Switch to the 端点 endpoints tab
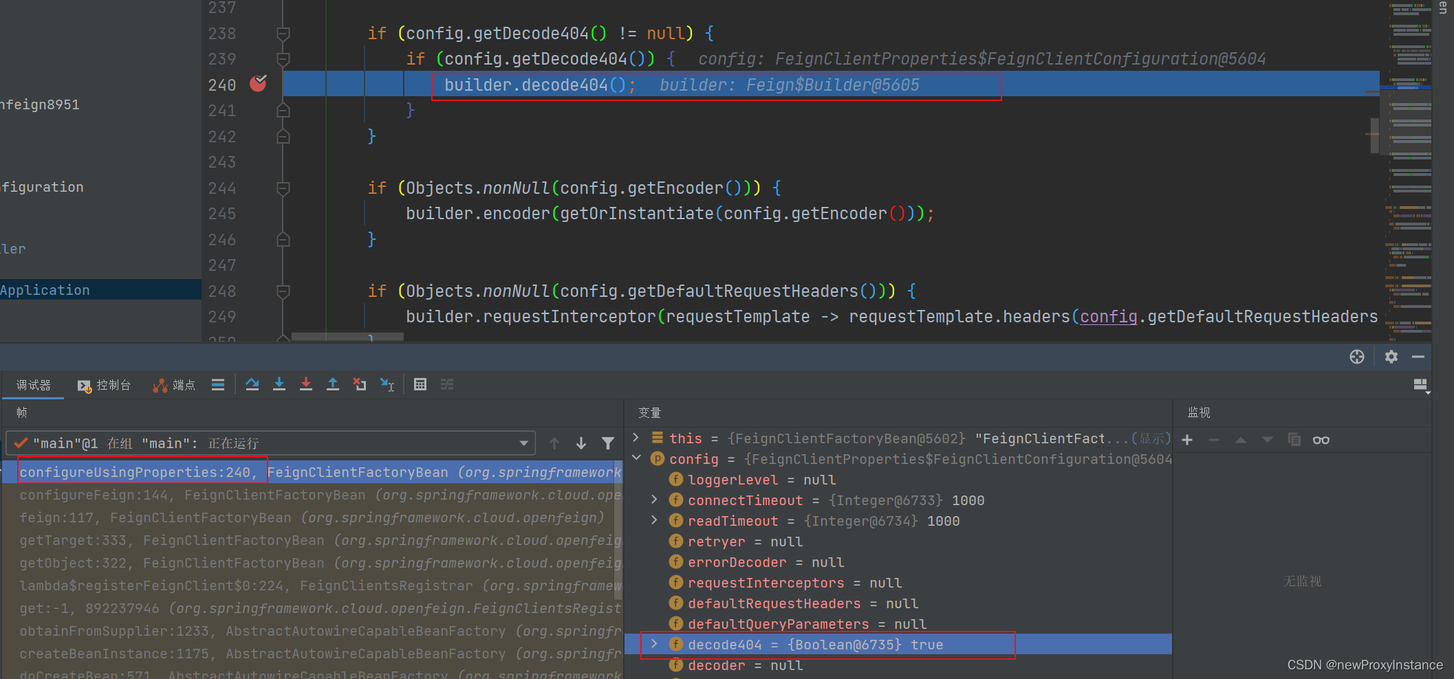The height and width of the screenshot is (679, 1454). 174,386
